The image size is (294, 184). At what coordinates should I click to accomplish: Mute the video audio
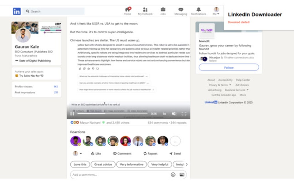(x=174, y=114)
